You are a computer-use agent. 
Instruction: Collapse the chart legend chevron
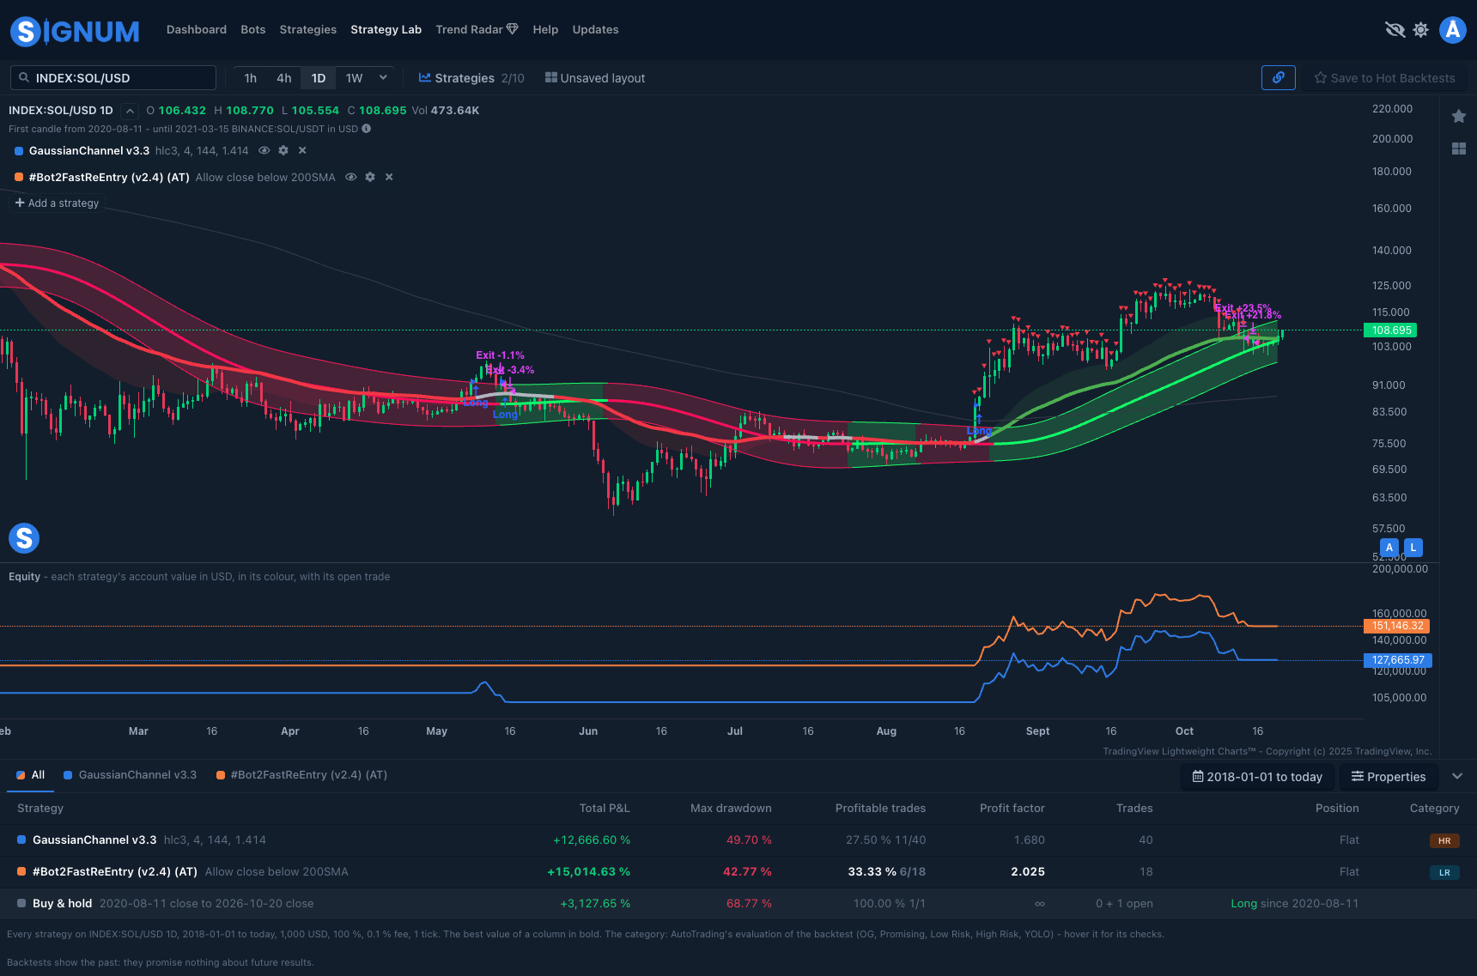pos(130,111)
